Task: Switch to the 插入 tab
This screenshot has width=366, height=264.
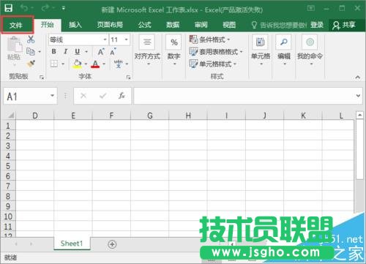Action: 75,25
